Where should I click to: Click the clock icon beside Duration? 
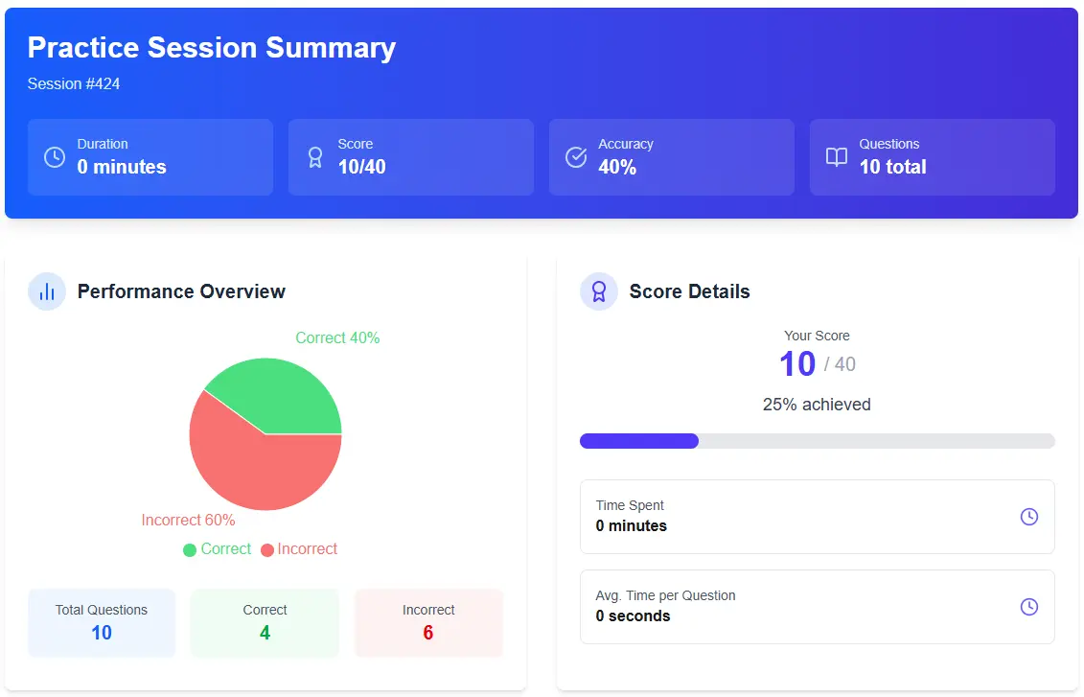click(x=55, y=156)
